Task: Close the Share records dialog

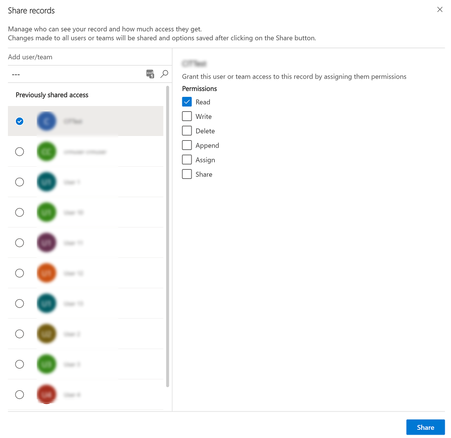Action: [439, 10]
